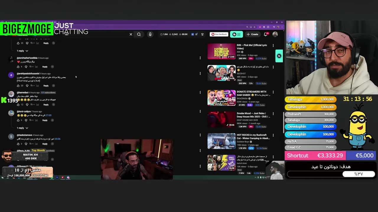
Task: Open the account avatar menu
Action: (275, 34)
